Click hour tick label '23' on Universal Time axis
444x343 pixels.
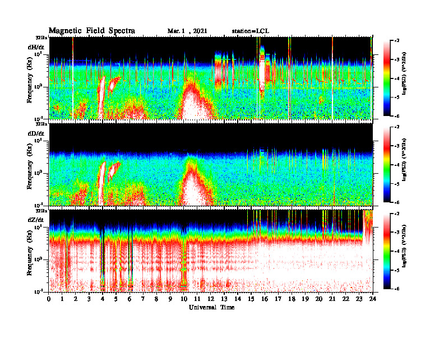tap(359, 299)
